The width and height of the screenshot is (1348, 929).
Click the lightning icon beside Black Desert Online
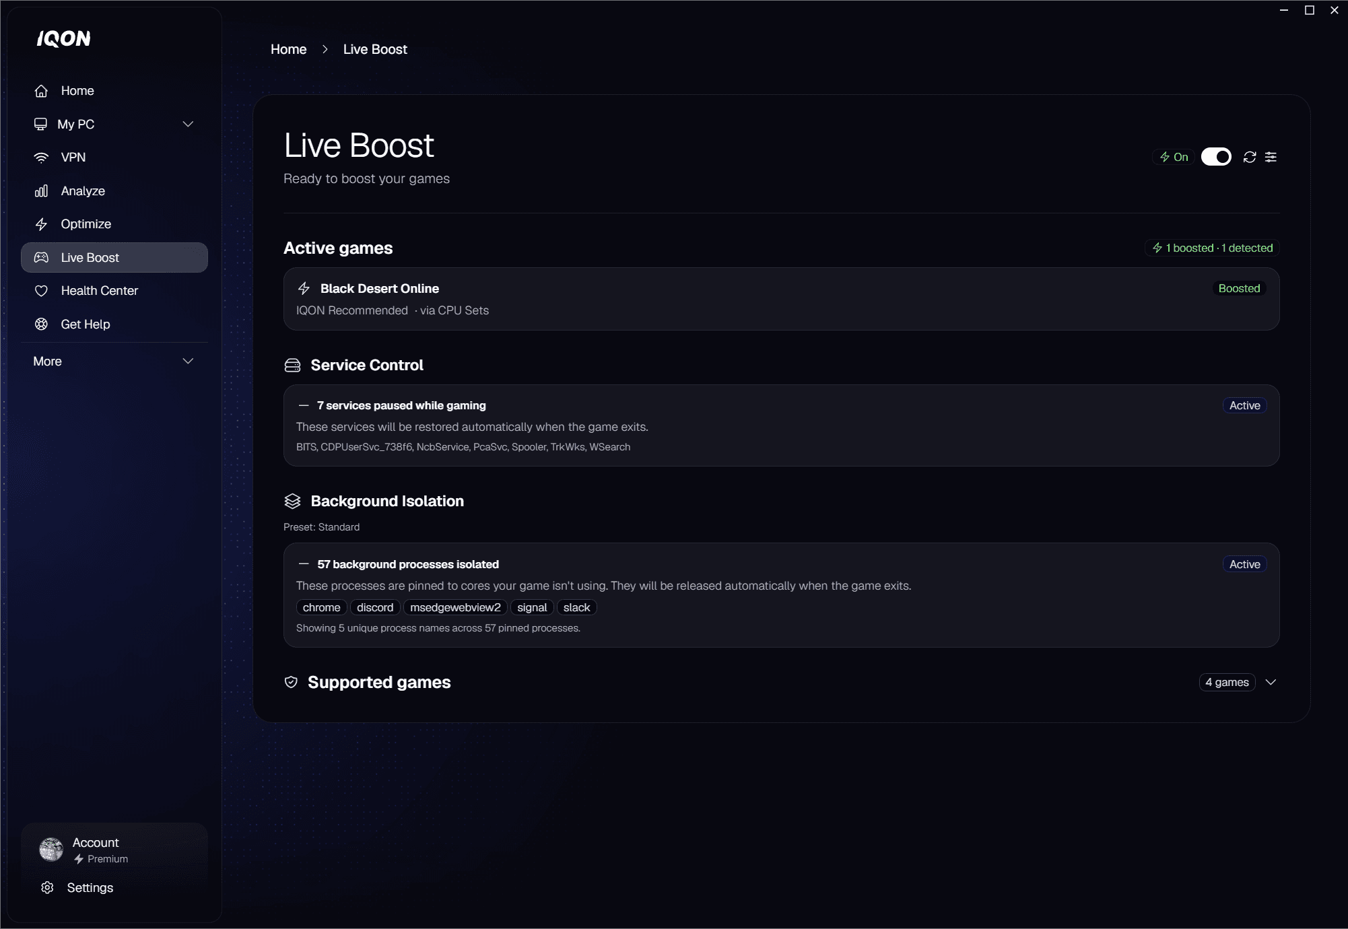click(304, 288)
